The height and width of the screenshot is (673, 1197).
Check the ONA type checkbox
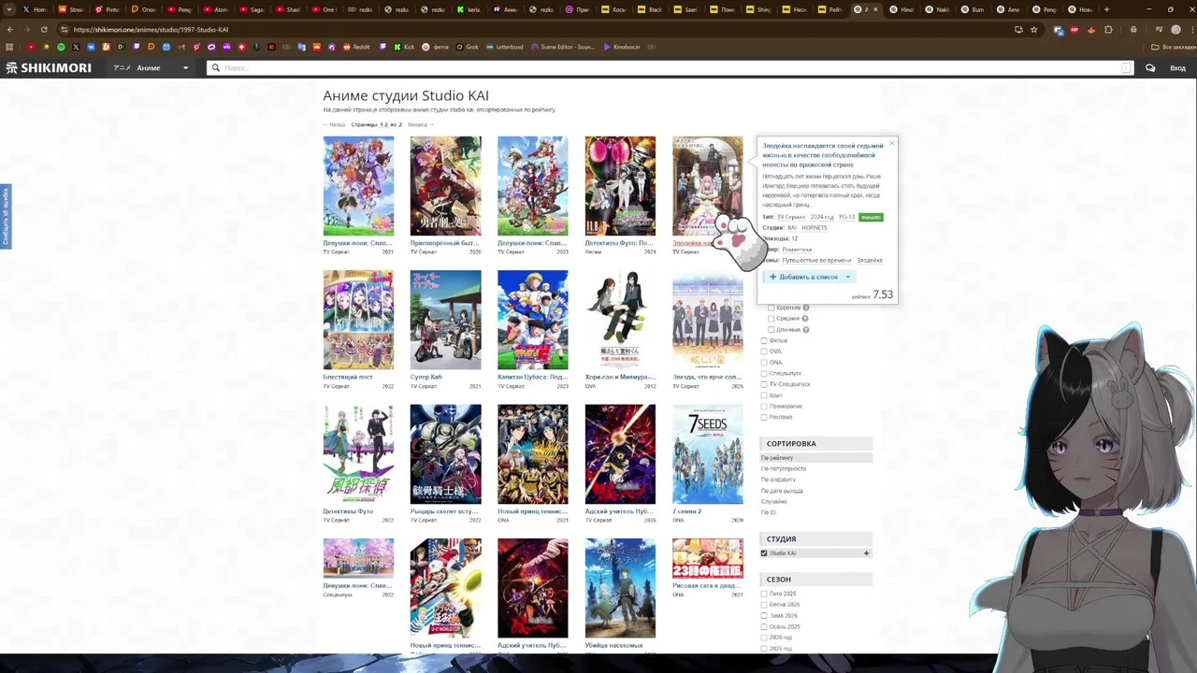(764, 363)
